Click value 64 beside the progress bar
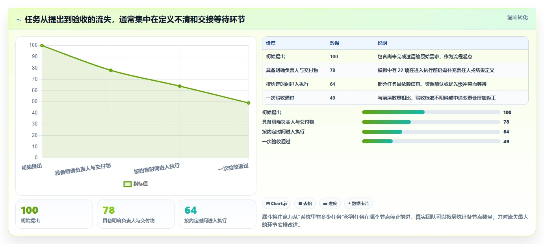 pyautogui.click(x=506, y=132)
